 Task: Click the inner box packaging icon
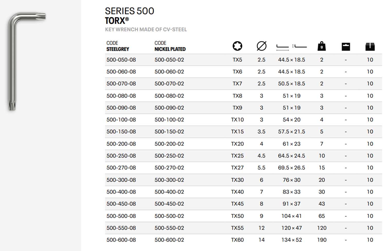pos(346,47)
